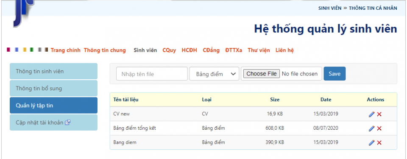
Task: Select Quản lý tập tin sidebar tab
Action: pyautogui.click(x=53, y=106)
